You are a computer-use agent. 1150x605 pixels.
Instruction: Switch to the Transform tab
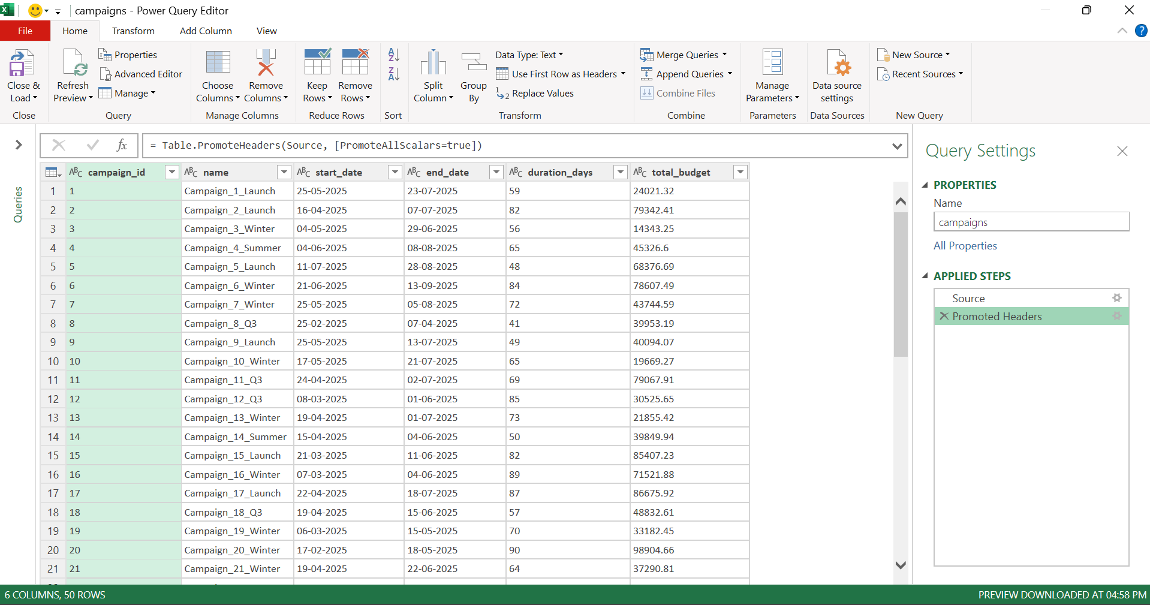133,31
